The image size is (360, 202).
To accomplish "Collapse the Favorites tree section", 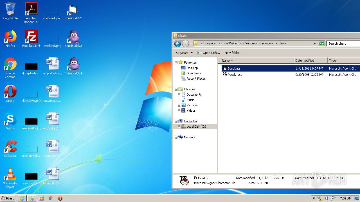I will click(x=176, y=63).
